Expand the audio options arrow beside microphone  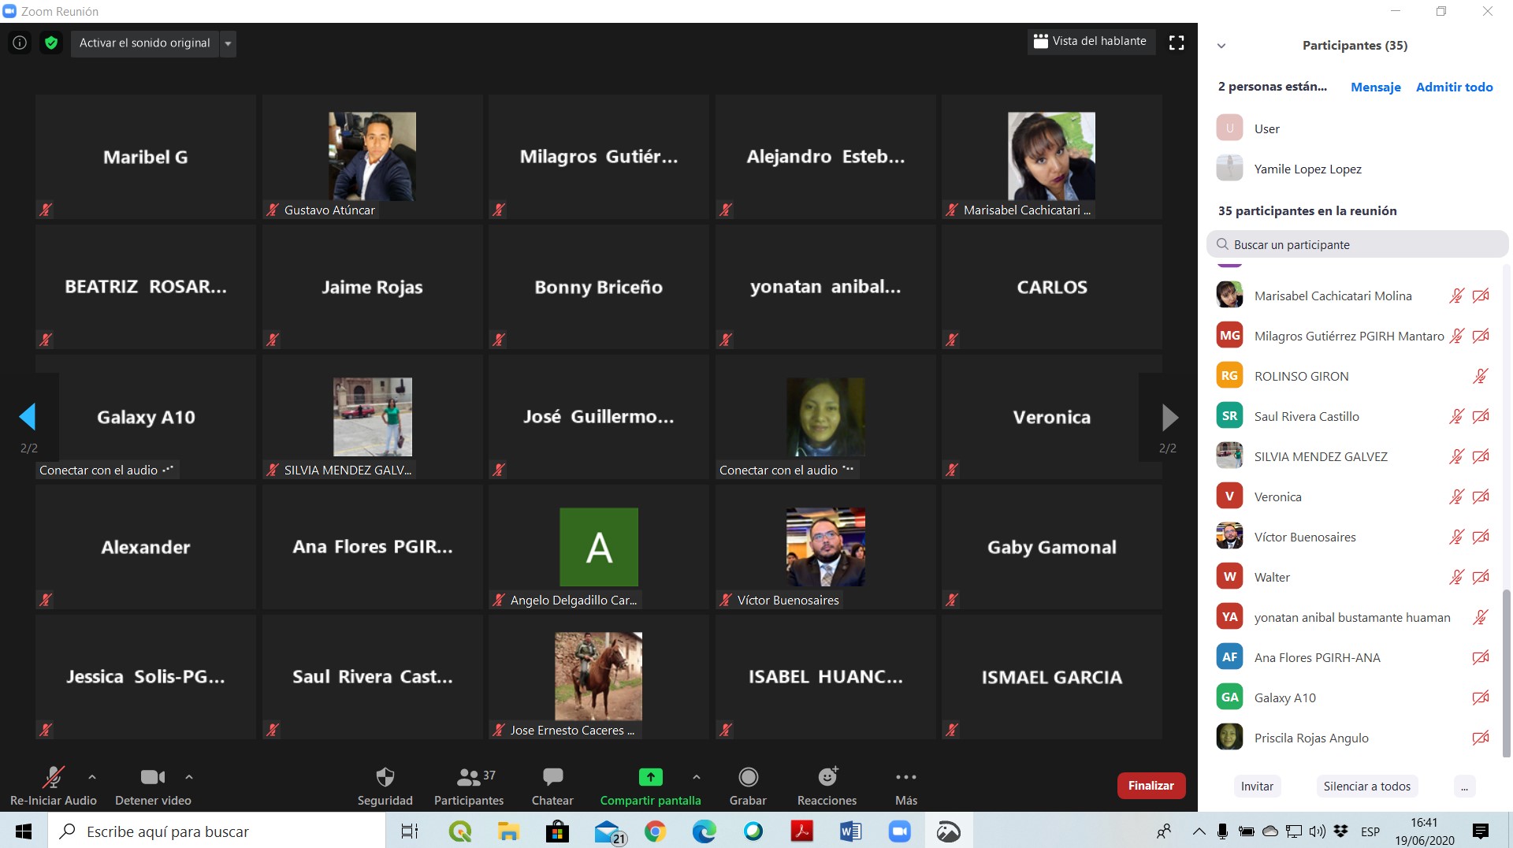(92, 777)
